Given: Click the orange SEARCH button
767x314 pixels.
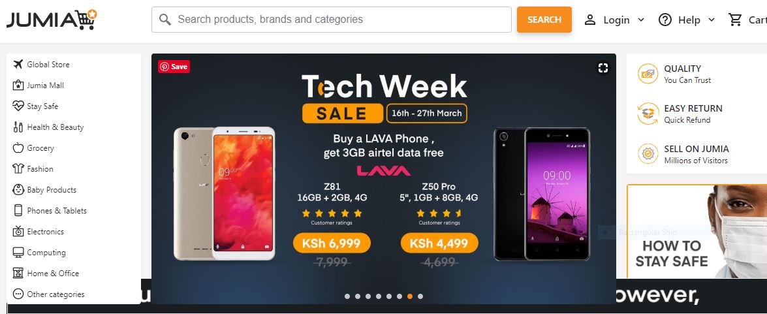Looking at the screenshot, I should coord(544,20).
